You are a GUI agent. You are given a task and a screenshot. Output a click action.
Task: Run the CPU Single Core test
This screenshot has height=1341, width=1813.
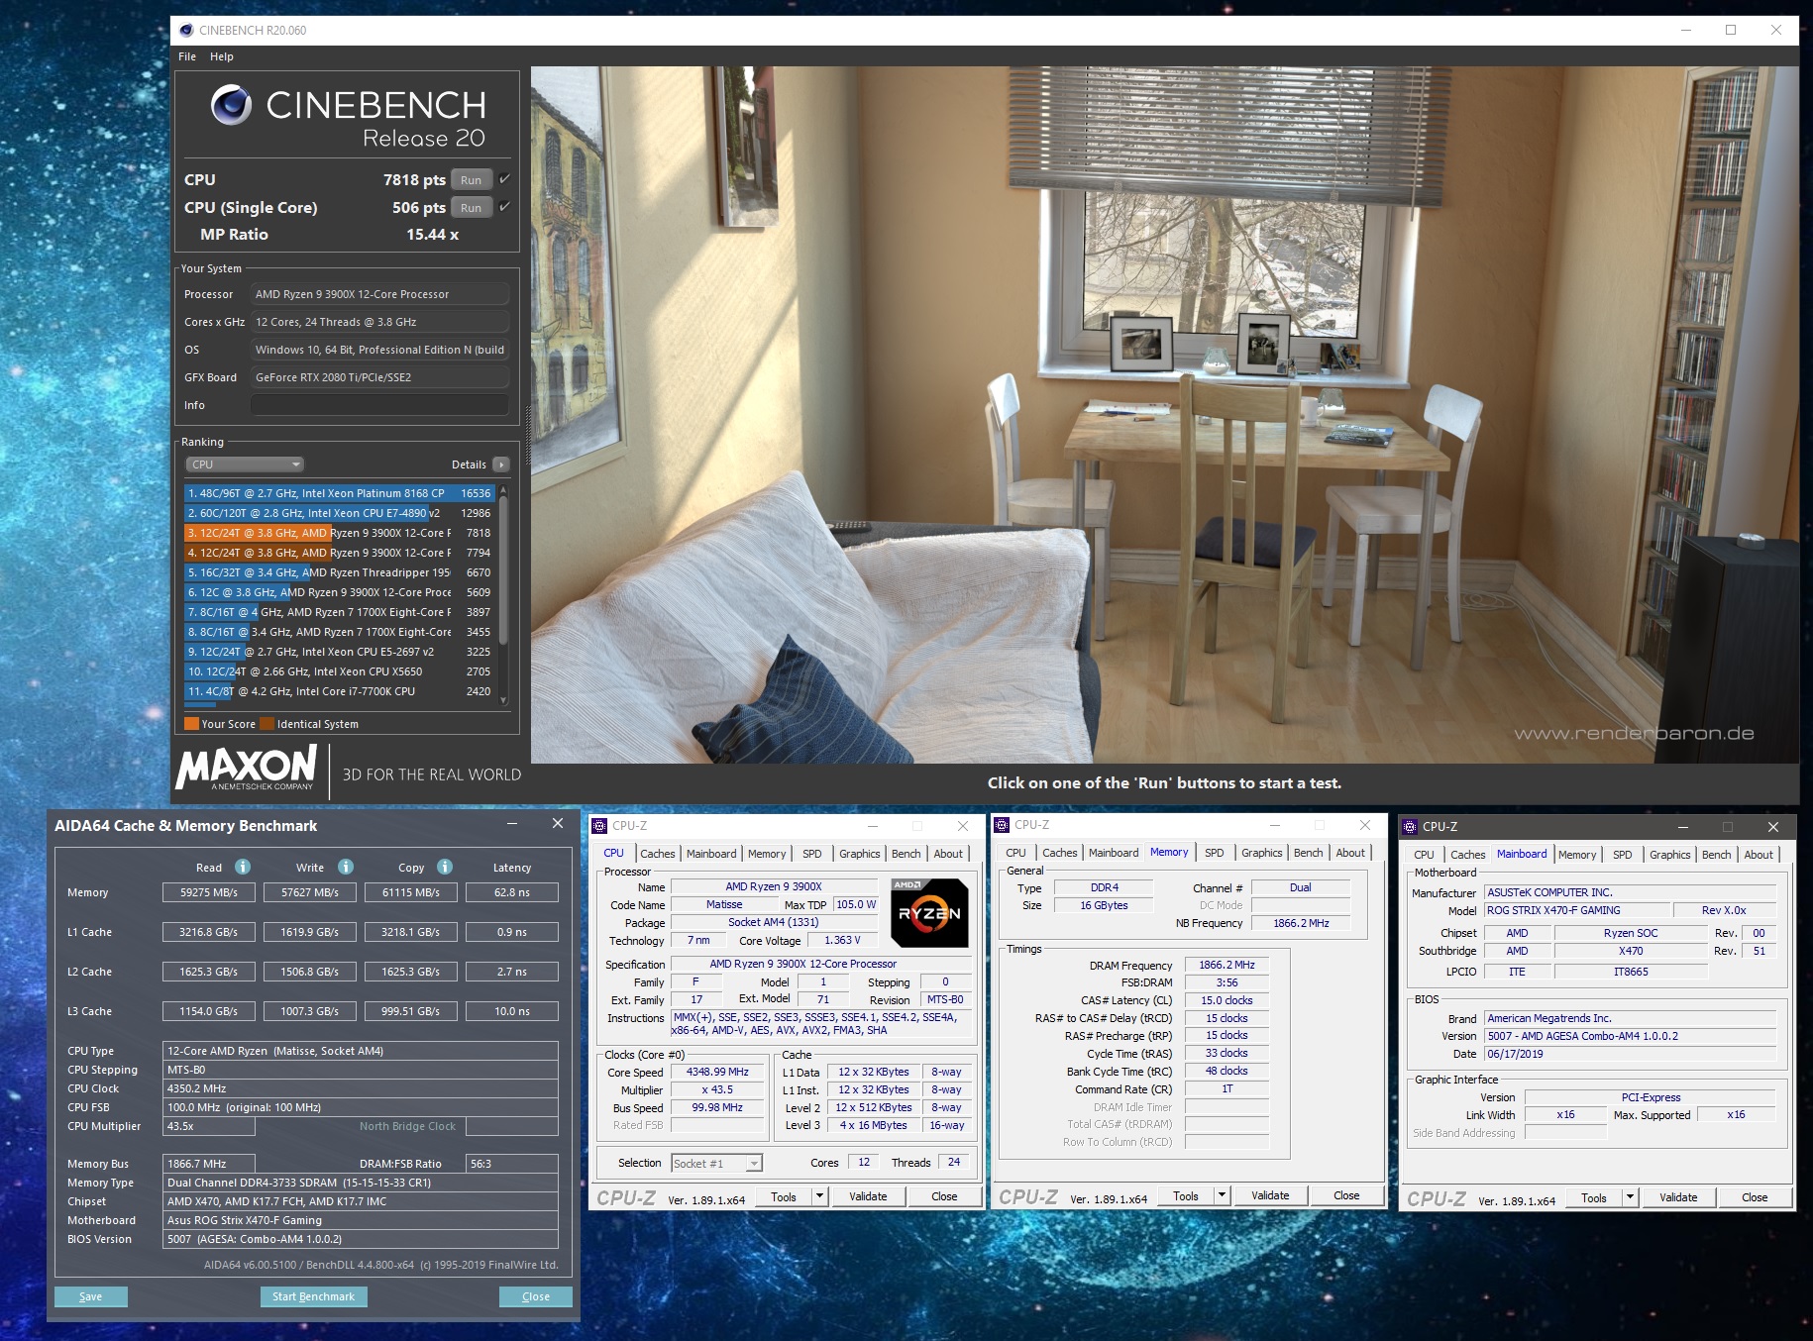[472, 208]
